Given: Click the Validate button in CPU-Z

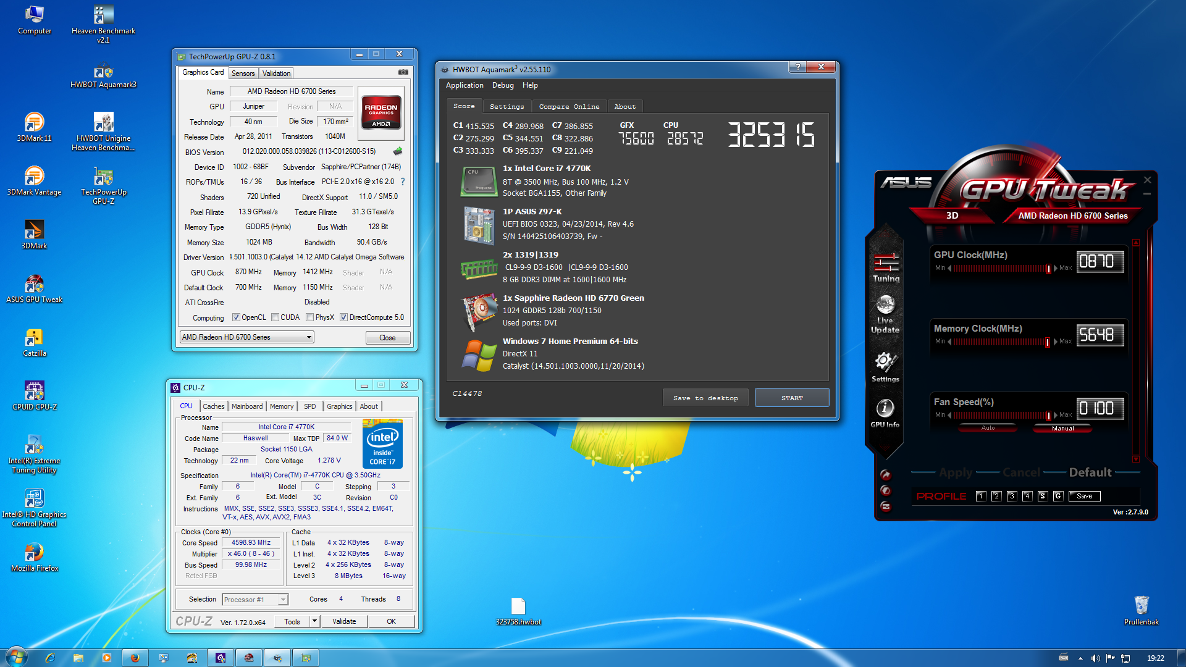Looking at the screenshot, I should [344, 621].
